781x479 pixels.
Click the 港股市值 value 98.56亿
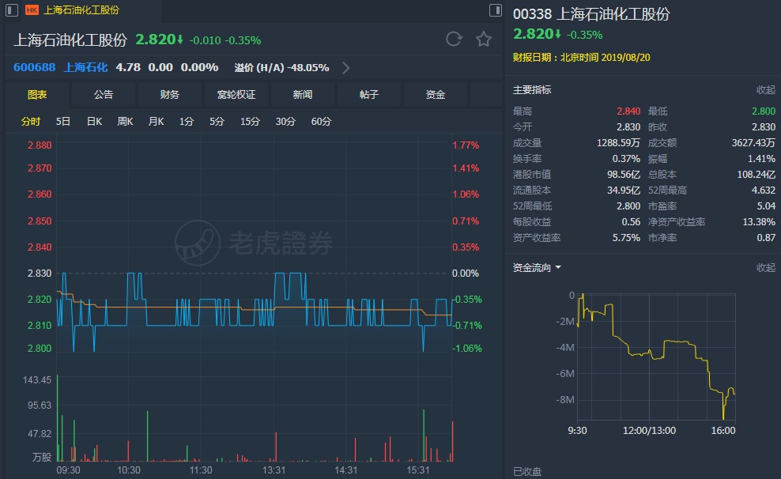click(x=624, y=174)
